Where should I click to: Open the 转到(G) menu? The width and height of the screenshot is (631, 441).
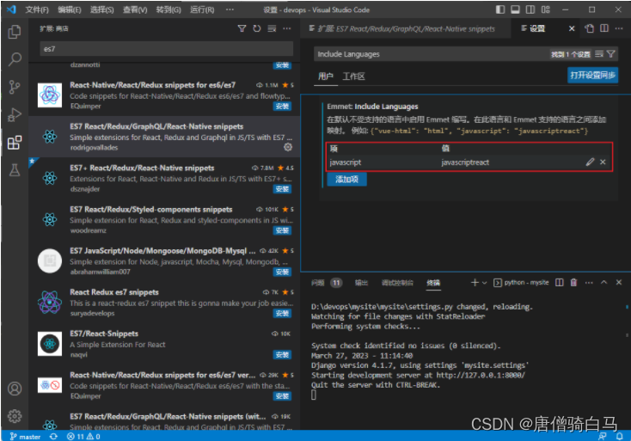click(x=168, y=9)
